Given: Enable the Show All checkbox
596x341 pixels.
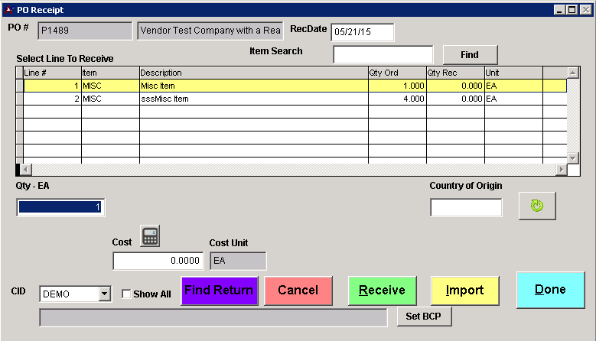Looking at the screenshot, I should click(127, 294).
